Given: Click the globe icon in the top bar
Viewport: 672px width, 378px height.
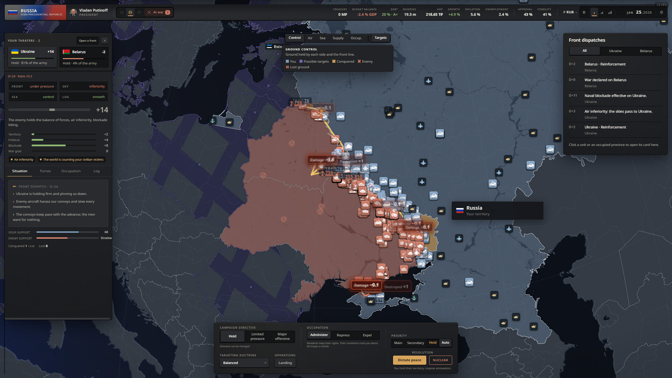Looking at the screenshot, I should 130,13.
